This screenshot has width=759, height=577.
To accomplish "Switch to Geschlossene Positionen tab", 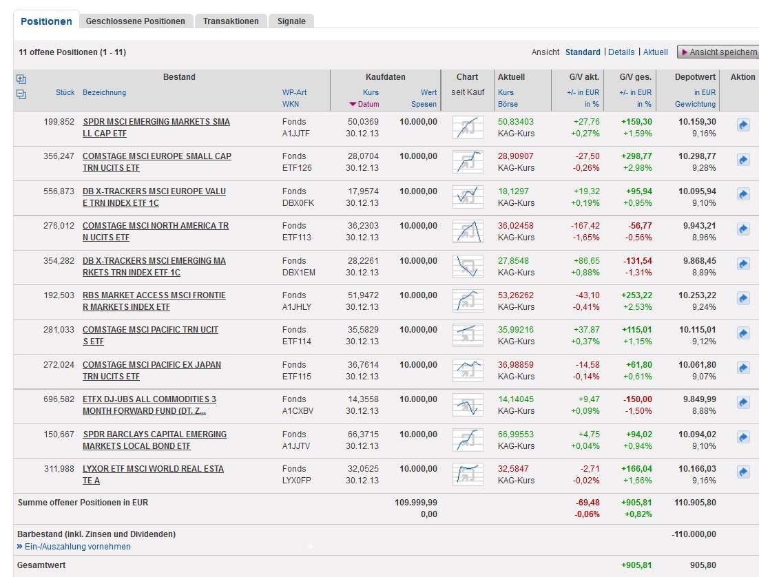I will coord(135,21).
